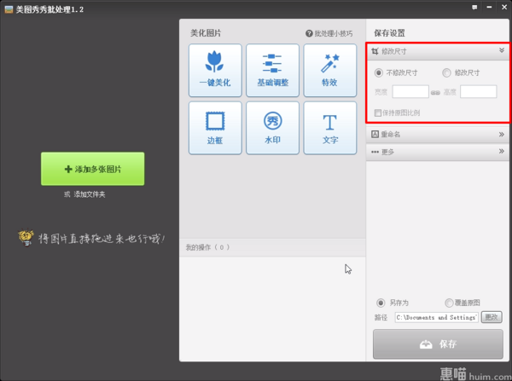Click the green 添加多张图片 button
The width and height of the screenshot is (512, 381).
(93, 169)
